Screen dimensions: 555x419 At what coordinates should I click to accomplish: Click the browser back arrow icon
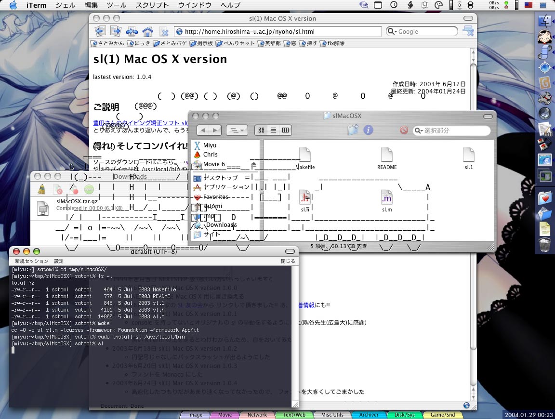coord(100,31)
